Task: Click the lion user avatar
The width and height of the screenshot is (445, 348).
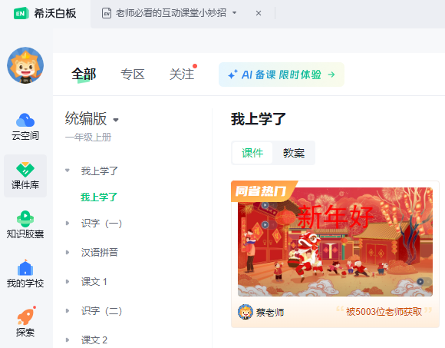Action: point(25,65)
